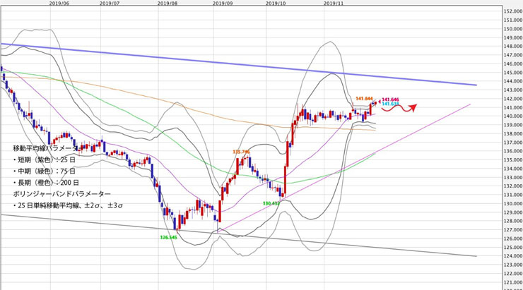Viewport: 523px width, 290px height.
Task: Select the 142.000 price axis label
Action: coord(513,99)
